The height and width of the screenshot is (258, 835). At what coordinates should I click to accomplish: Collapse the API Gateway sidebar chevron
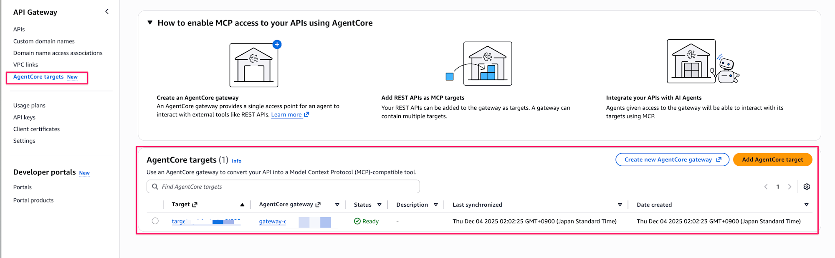pyautogui.click(x=107, y=12)
